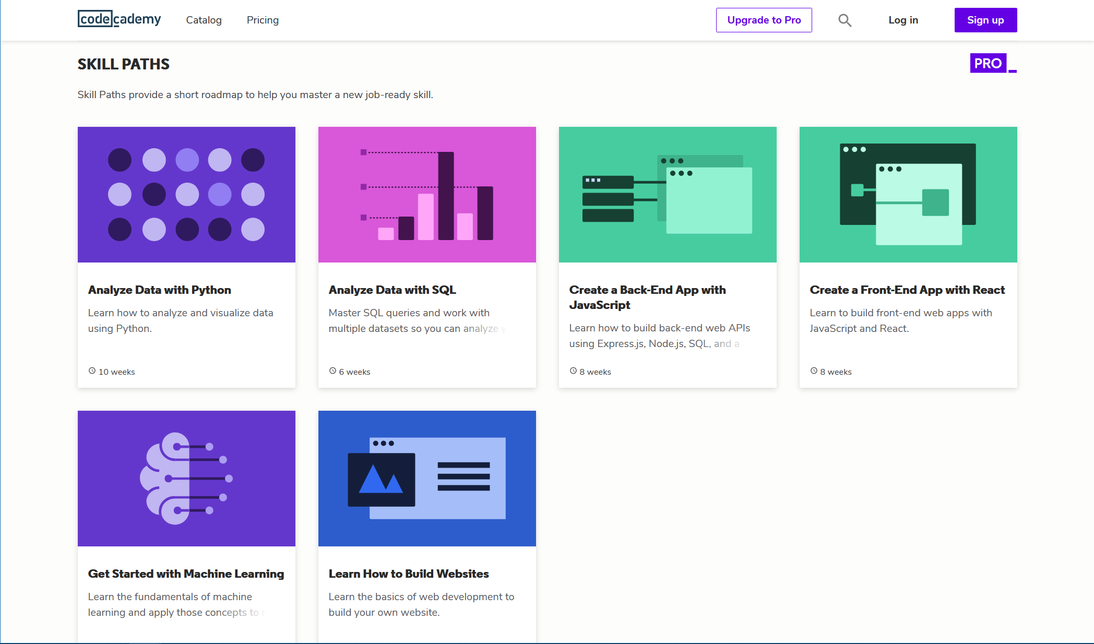Click "6 weeks" duration text
This screenshot has height=644, width=1094.
coord(354,372)
